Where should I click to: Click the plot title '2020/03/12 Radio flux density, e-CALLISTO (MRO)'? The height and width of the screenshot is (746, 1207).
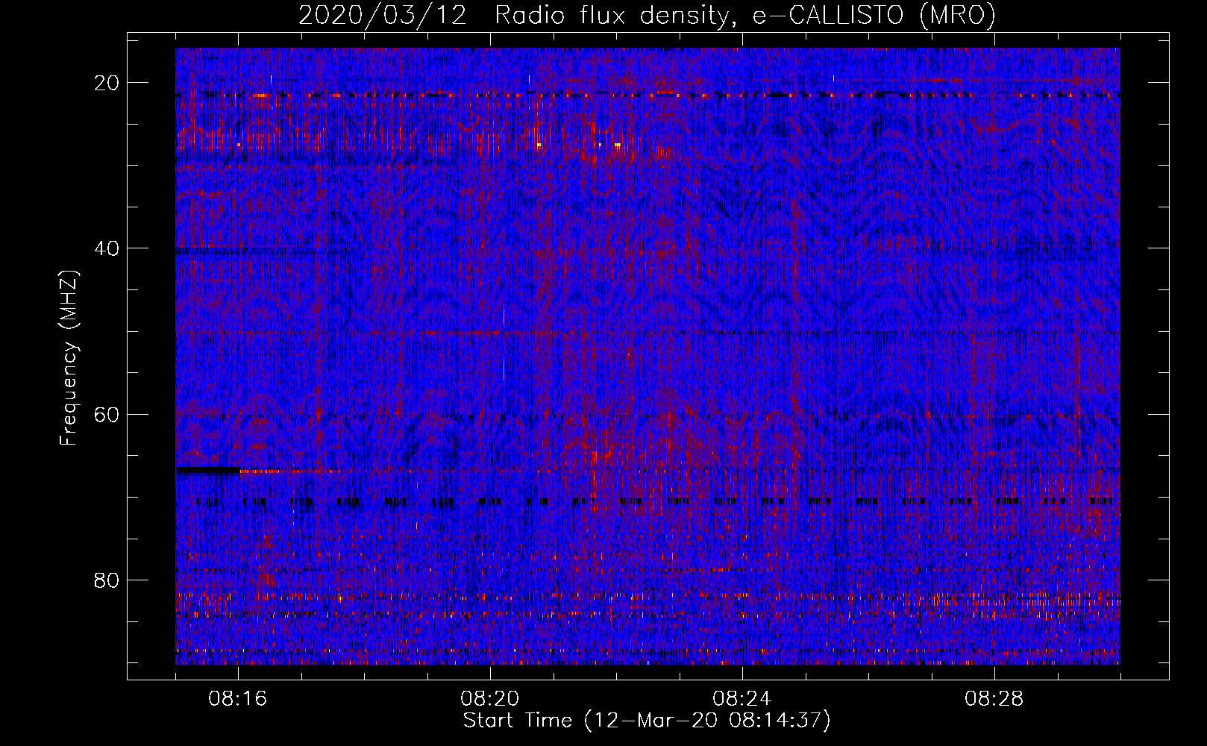[x=647, y=15]
